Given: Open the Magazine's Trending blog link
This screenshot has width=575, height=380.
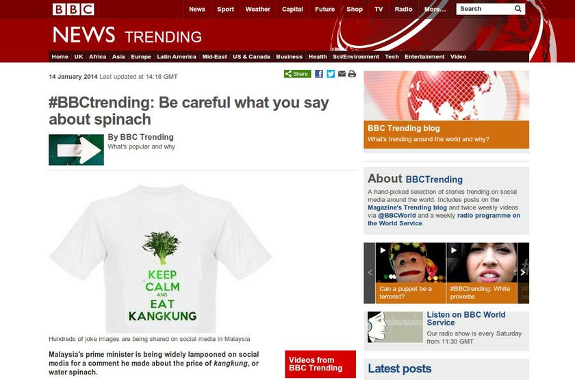Looking at the screenshot, I should coord(407,207).
